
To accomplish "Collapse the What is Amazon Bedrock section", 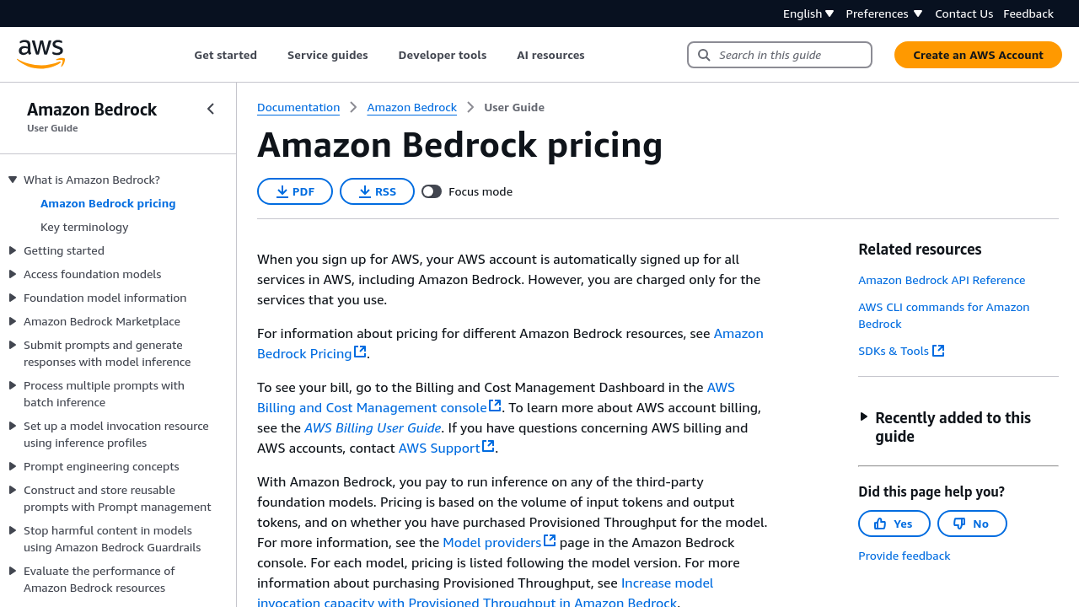I will [13, 180].
